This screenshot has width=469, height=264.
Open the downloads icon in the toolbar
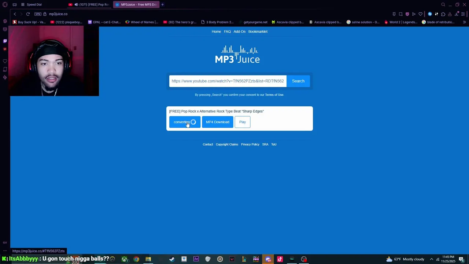click(457, 14)
